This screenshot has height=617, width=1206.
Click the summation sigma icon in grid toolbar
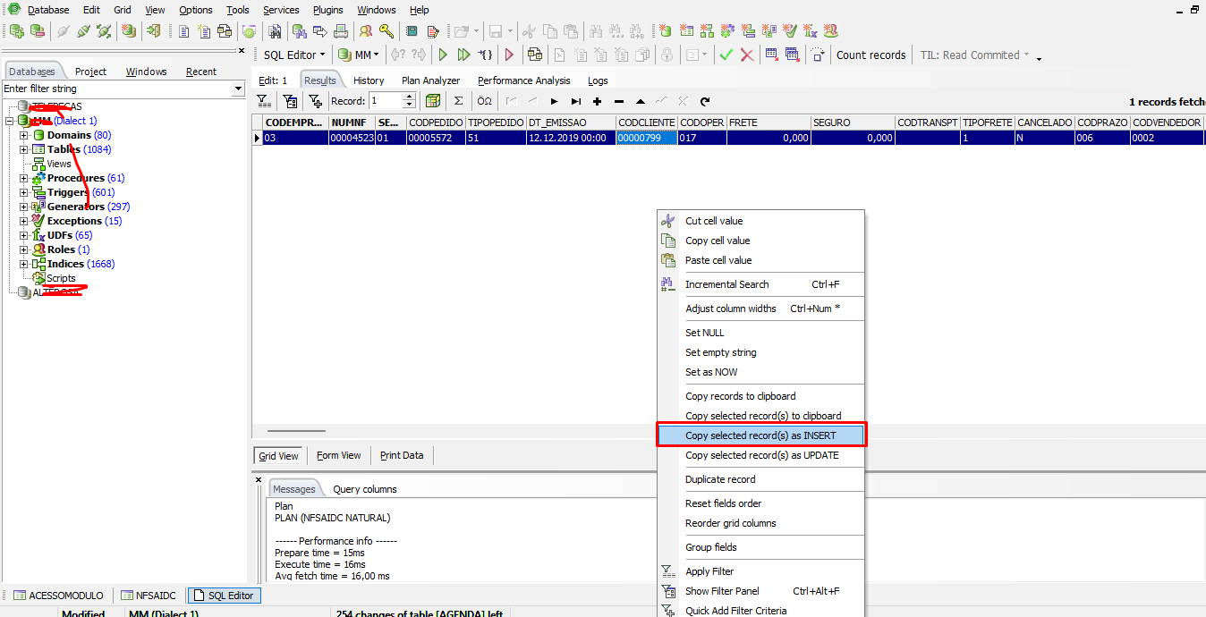click(x=458, y=101)
